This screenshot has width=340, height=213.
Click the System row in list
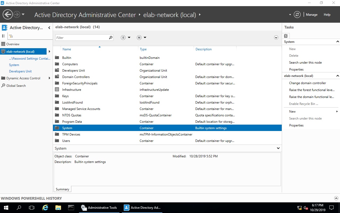(x=167, y=128)
